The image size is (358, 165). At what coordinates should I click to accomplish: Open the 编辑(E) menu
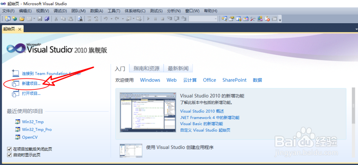tap(25, 11)
